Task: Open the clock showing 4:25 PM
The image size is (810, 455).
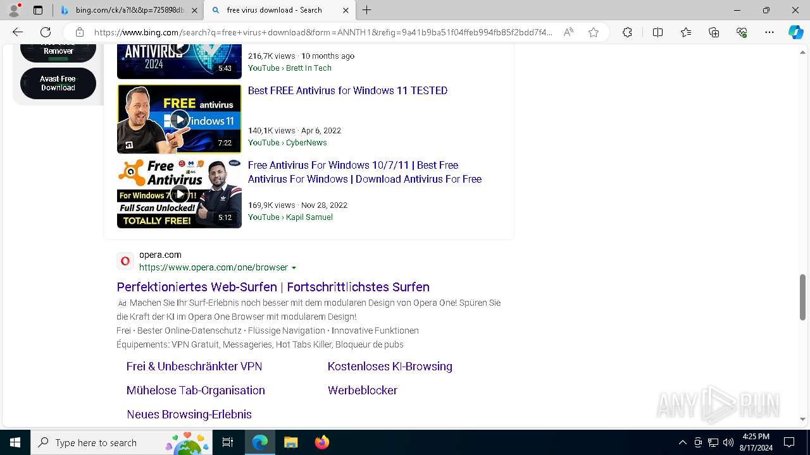Action: click(x=756, y=442)
